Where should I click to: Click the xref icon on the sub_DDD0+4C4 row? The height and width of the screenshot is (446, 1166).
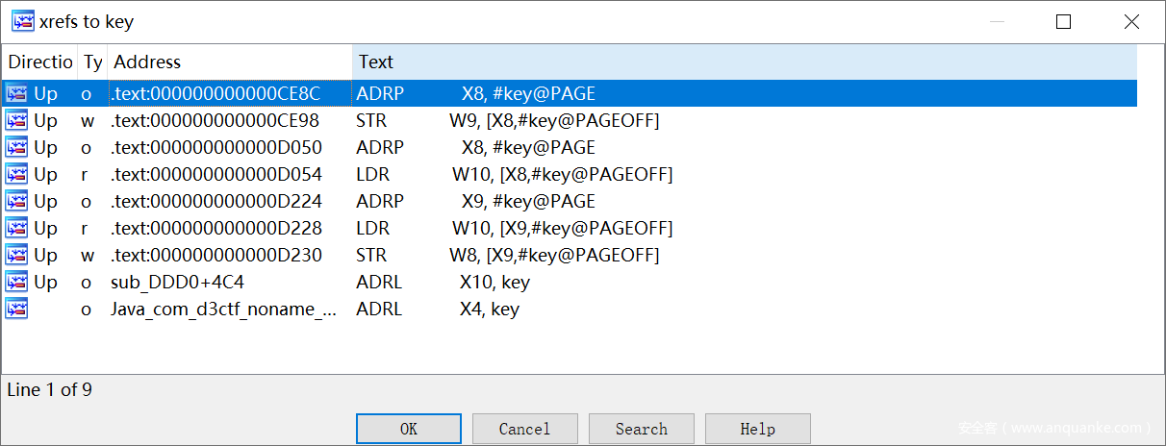click(16, 282)
